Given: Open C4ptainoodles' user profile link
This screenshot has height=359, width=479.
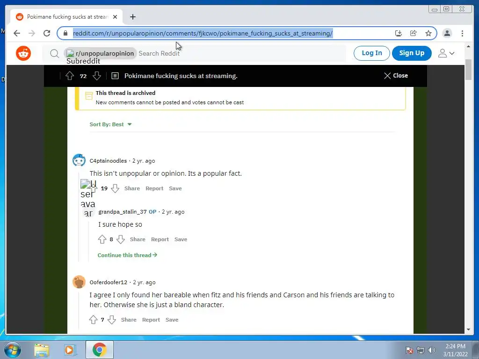Looking at the screenshot, I should [108, 161].
